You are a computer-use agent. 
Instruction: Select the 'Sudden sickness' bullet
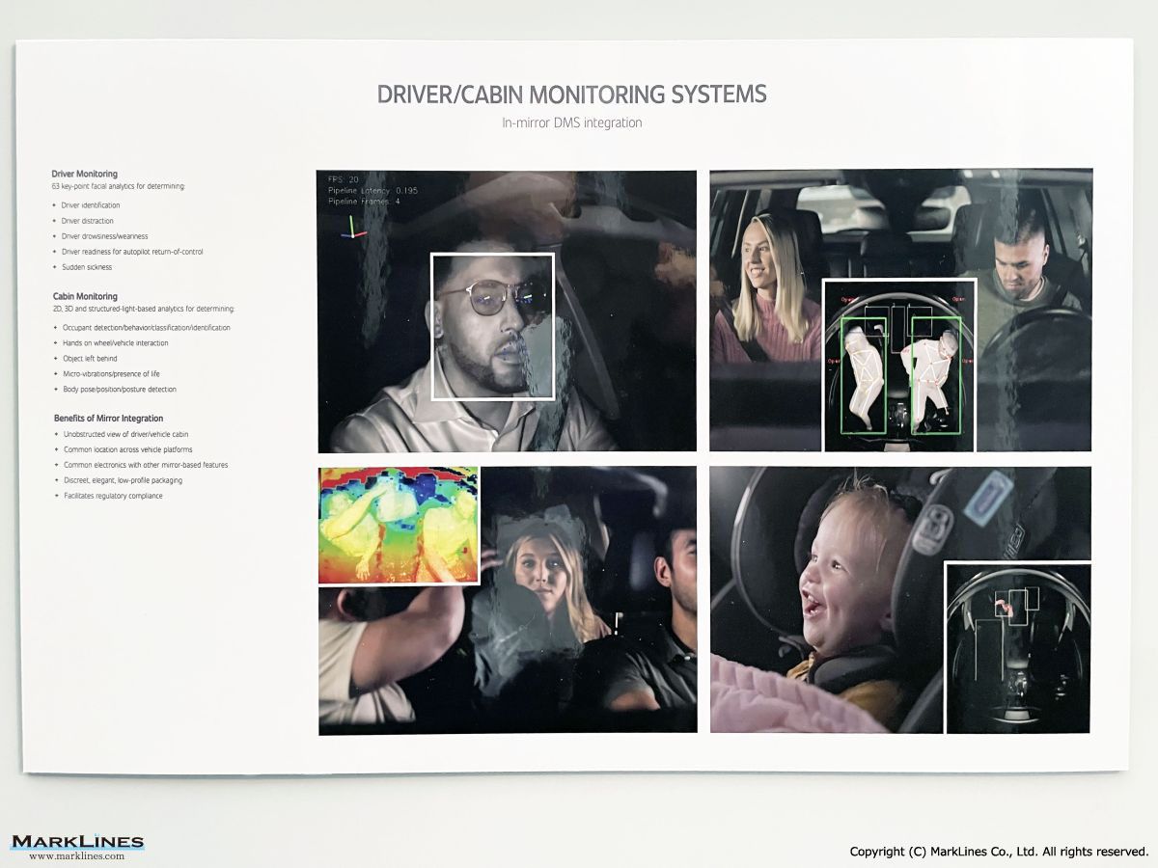click(x=86, y=267)
